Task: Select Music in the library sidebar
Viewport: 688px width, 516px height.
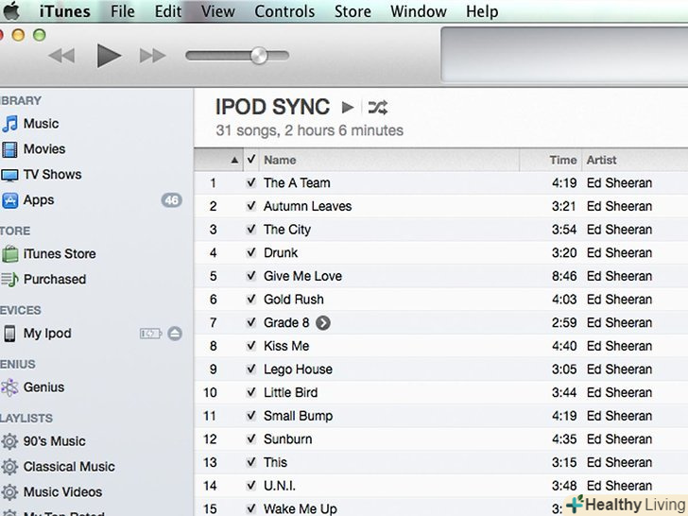Action: (x=41, y=124)
